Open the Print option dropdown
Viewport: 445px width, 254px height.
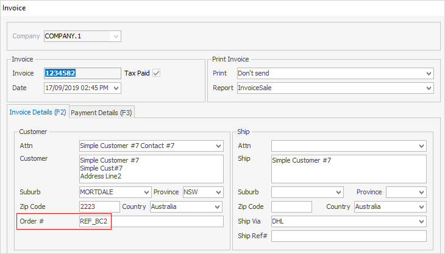[x=429, y=73]
